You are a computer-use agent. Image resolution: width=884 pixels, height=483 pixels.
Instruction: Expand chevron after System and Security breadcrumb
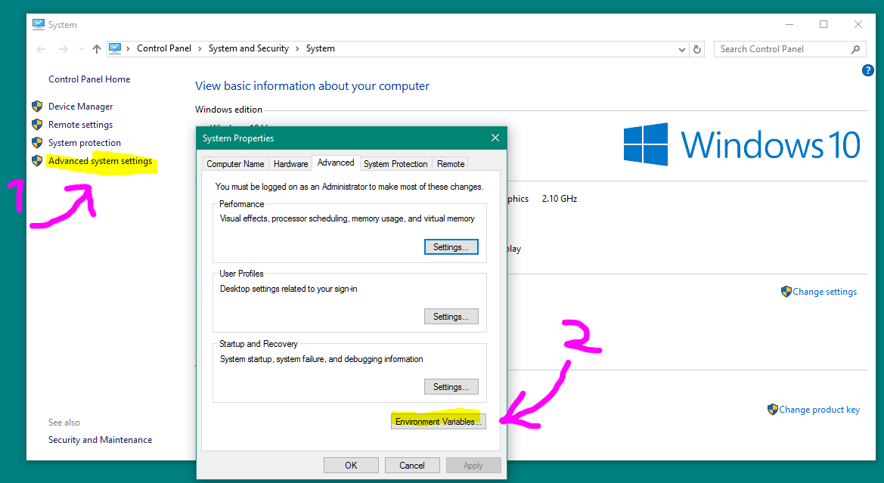point(297,49)
